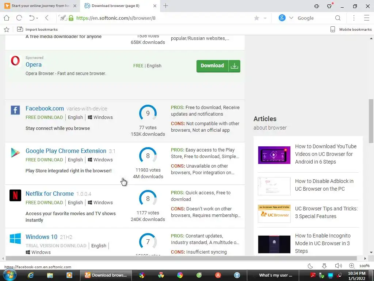Click the zoom plus icon in status bar
This screenshot has width=374, height=281.
tap(352, 266)
